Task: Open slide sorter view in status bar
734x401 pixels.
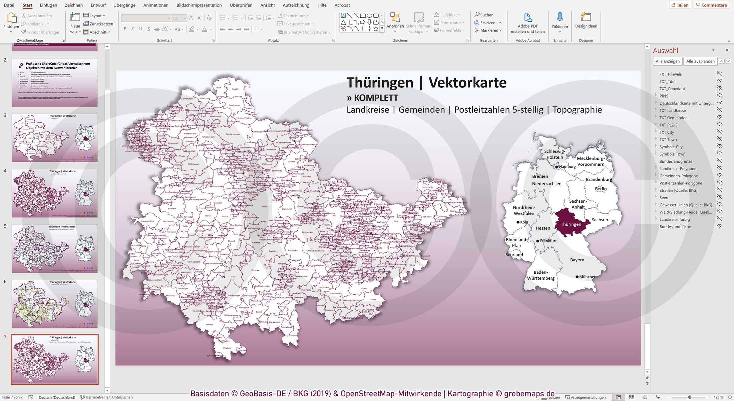Action: [x=631, y=397]
